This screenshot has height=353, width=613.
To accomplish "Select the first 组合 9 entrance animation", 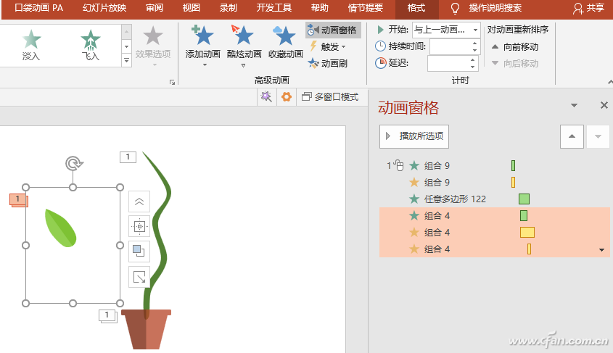I will click(495, 165).
